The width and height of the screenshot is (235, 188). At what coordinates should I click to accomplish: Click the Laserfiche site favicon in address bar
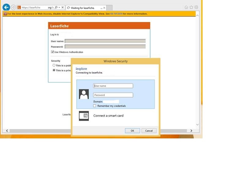[x=19, y=7]
